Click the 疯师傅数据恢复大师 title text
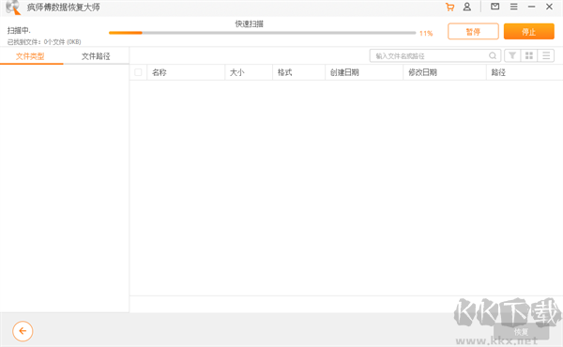Viewport: 563px width, 347px height. tap(64, 8)
